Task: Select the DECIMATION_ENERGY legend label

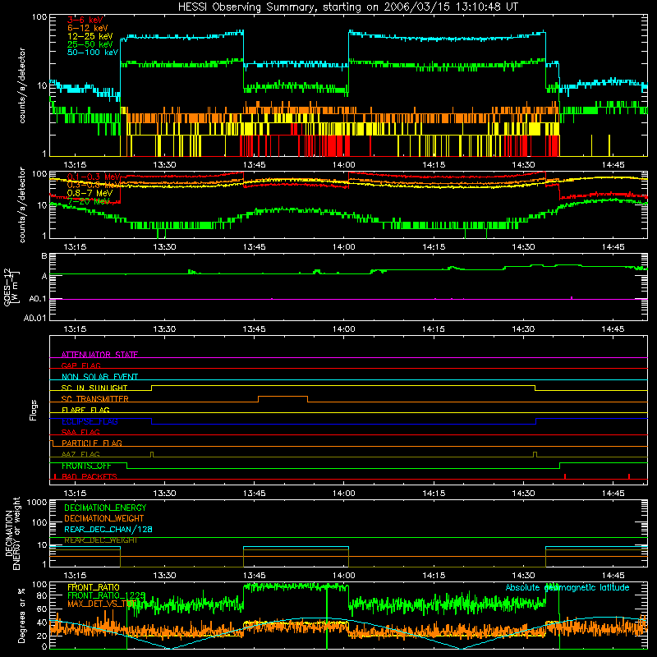Action: tap(105, 508)
